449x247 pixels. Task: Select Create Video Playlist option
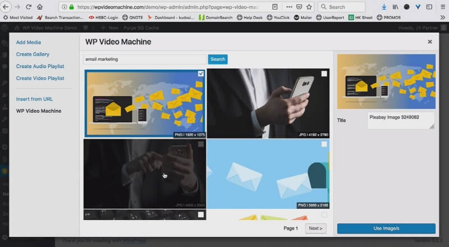[40, 79]
